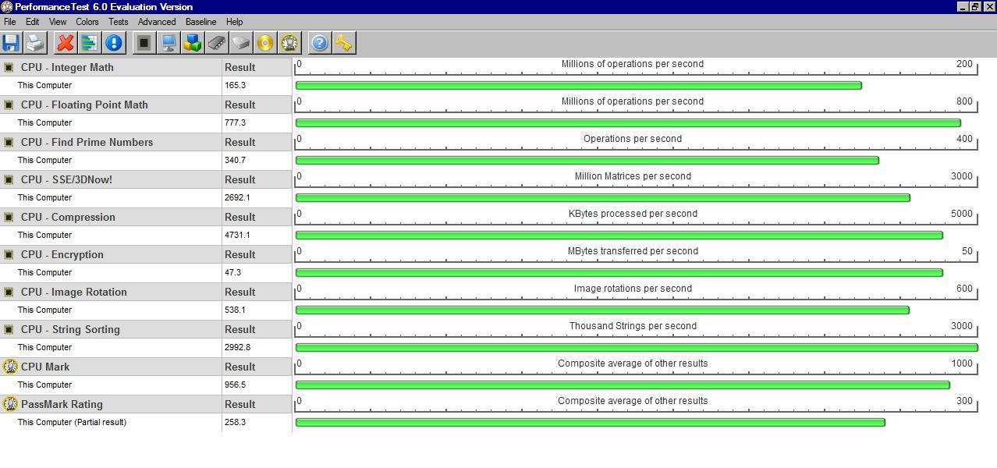Click the PerformanceTest title bar icon
Image resolution: width=997 pixels, height=468 pixels.
pyautogui.click(x=7, y=7)
